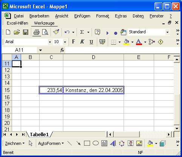Toggle Italic (K) formatting
The height and width of the screenshot is (157, 182).
82,42
